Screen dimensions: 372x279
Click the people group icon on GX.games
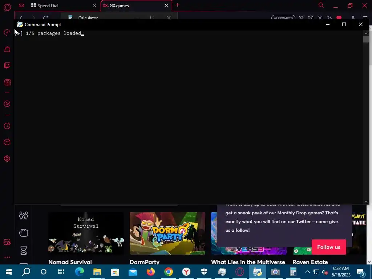click(24, 215)
